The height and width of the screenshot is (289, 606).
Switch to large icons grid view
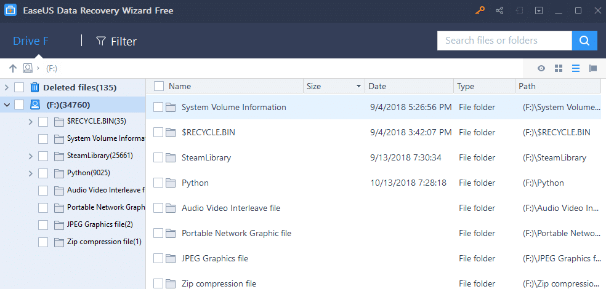click(559, 68)
